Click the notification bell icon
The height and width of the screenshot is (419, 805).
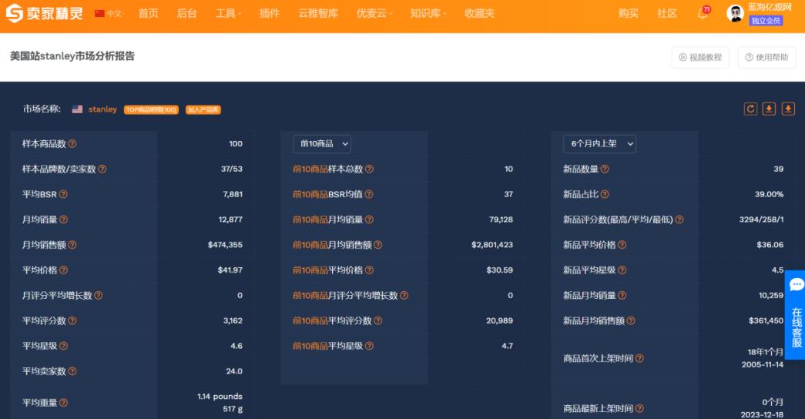(703, 13)
